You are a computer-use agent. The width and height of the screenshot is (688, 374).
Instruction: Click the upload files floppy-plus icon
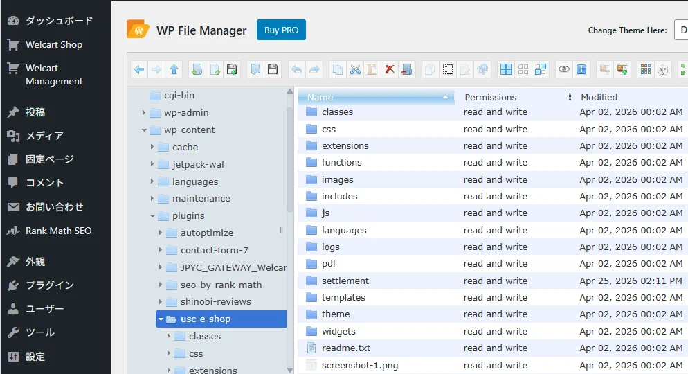coord(232,69)
